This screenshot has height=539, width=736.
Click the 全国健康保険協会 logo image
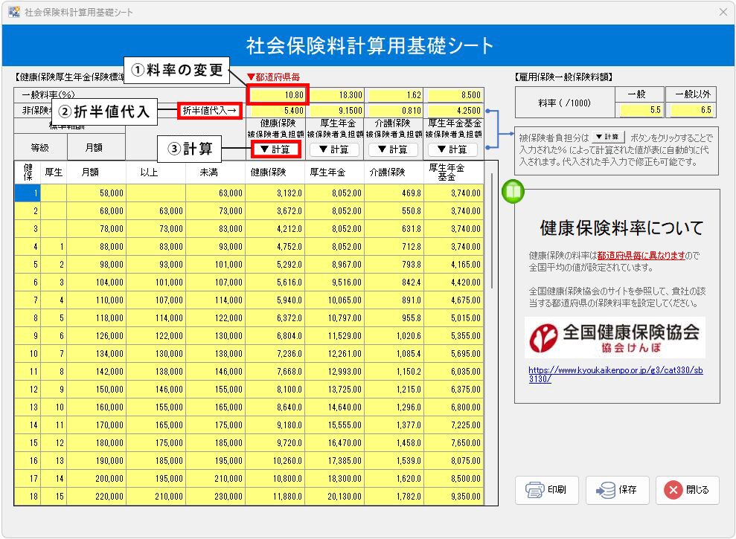[615, 338]
